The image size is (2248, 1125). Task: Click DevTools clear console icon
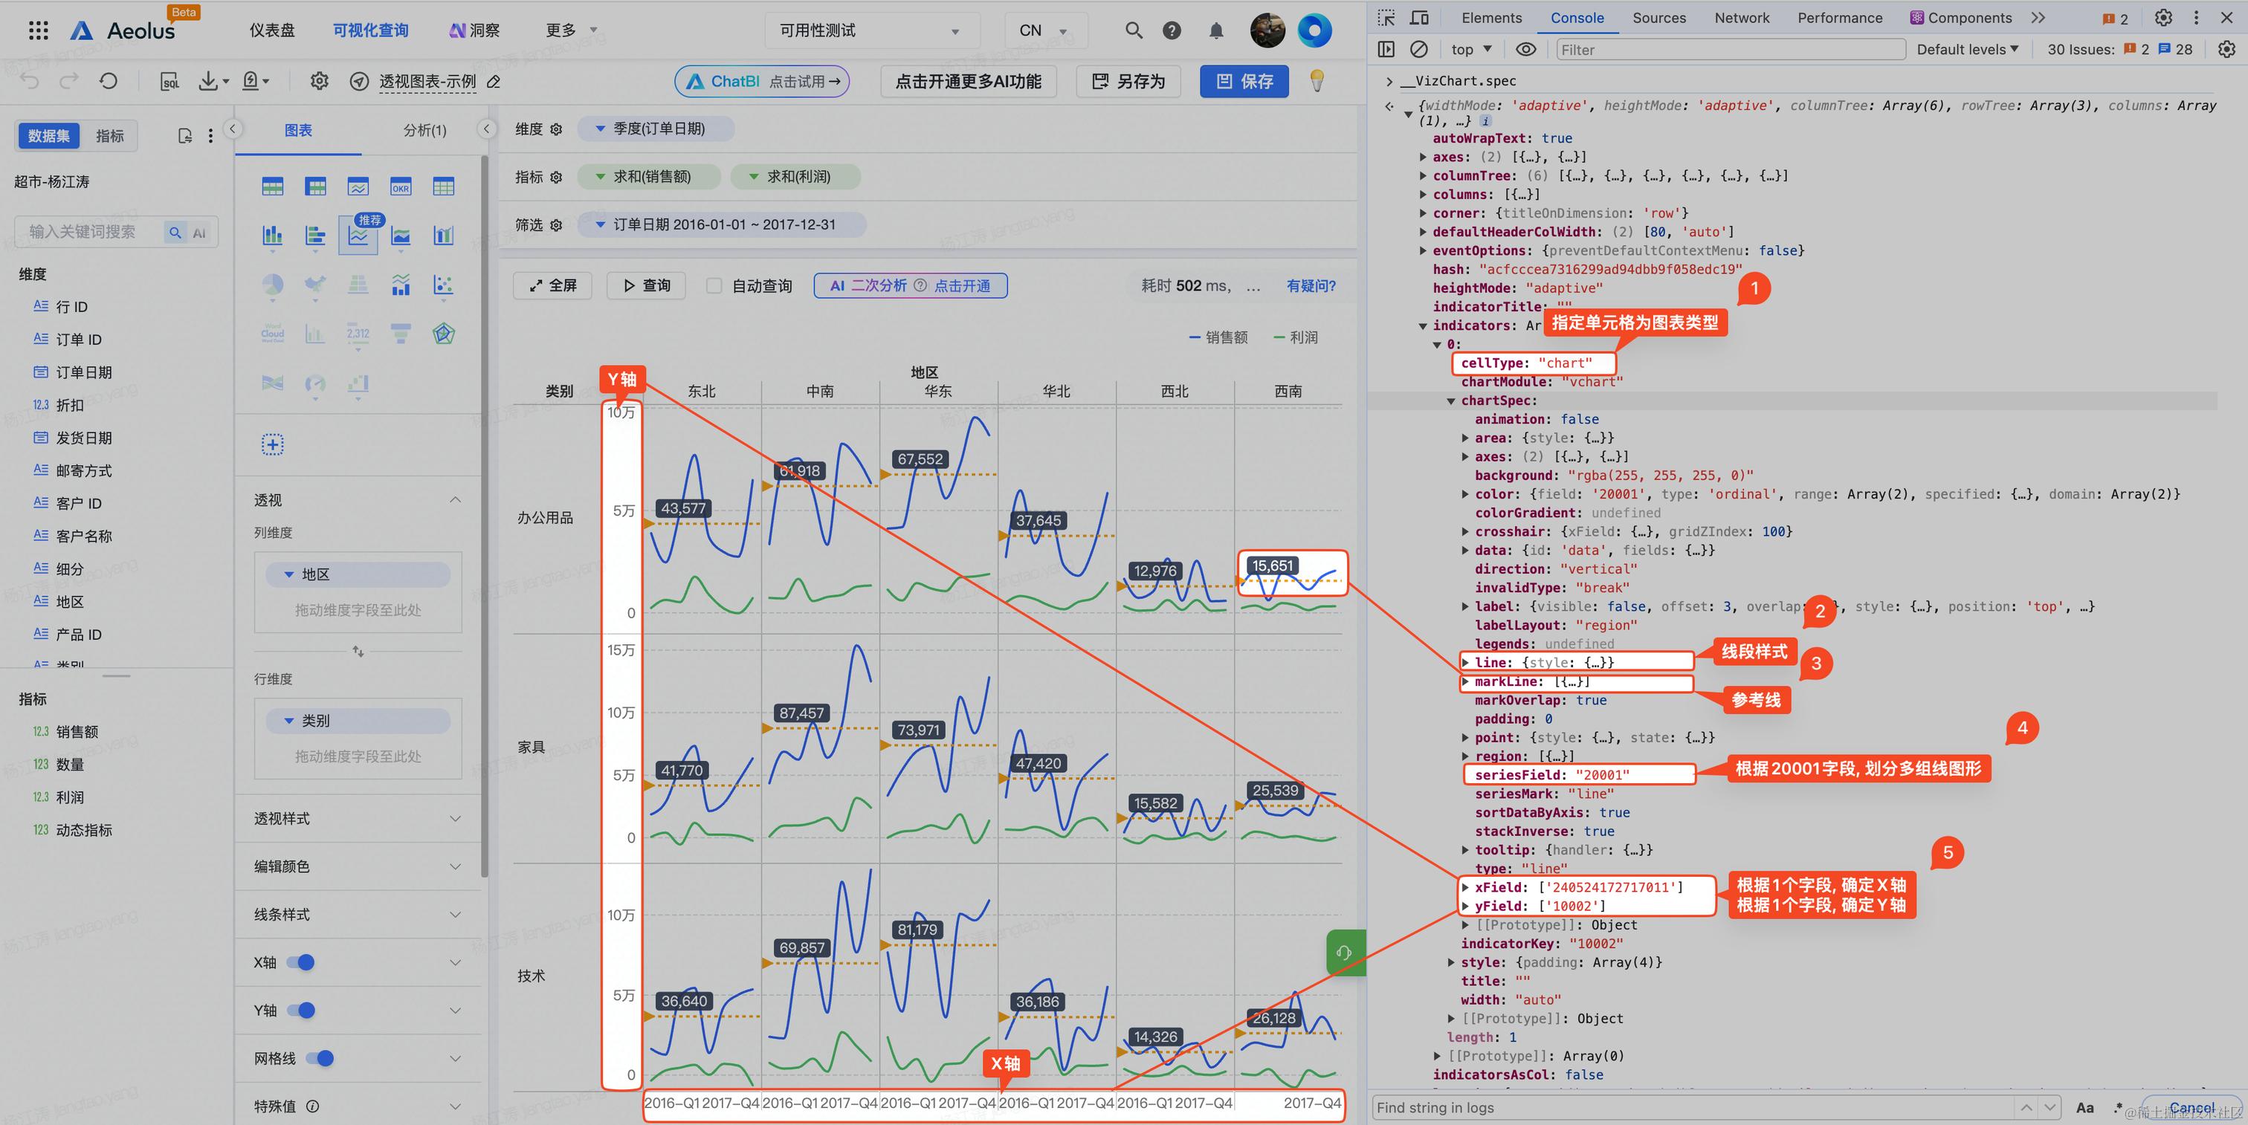click(1419, 50)
